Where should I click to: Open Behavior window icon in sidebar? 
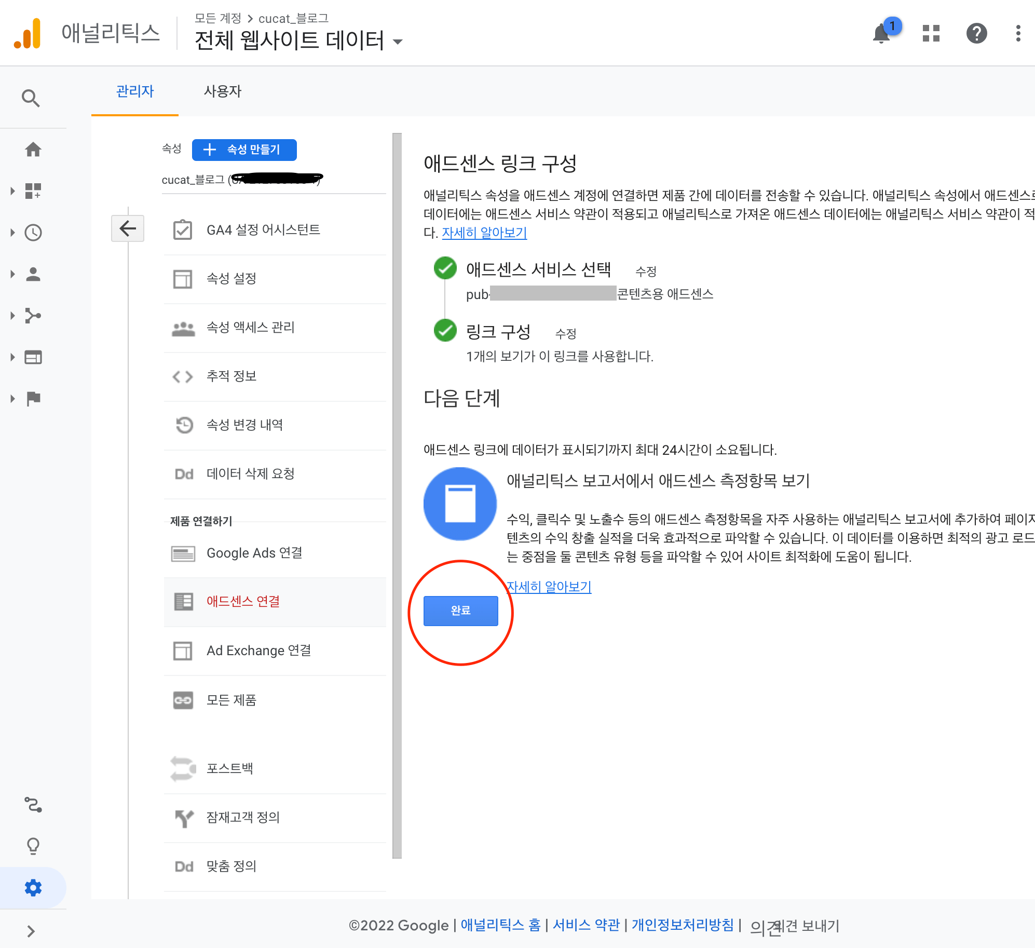click(33, 357)
